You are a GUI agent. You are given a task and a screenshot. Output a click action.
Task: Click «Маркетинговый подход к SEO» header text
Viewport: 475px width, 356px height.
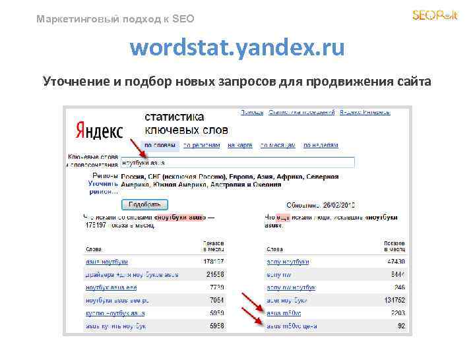(115, 18)
